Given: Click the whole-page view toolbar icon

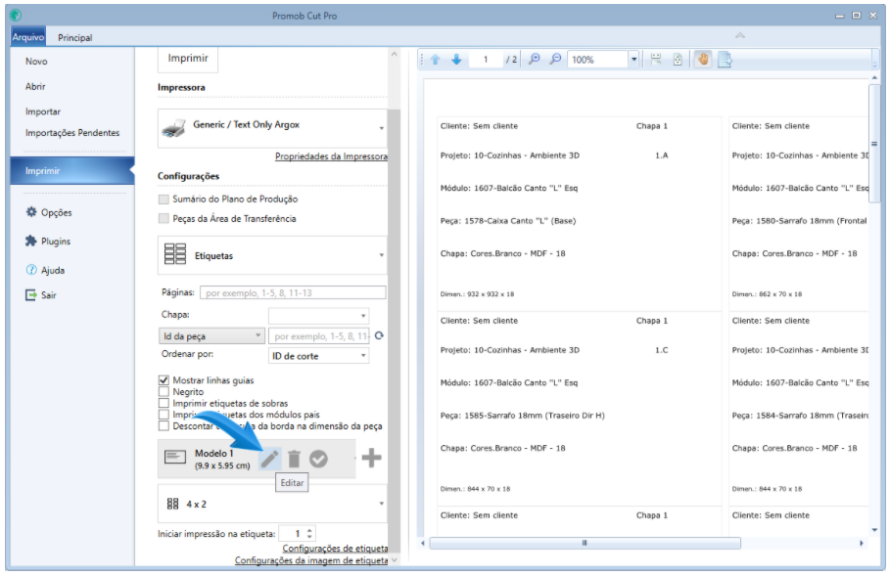Looking at the screenshot, I should click(x=678, y=59).
